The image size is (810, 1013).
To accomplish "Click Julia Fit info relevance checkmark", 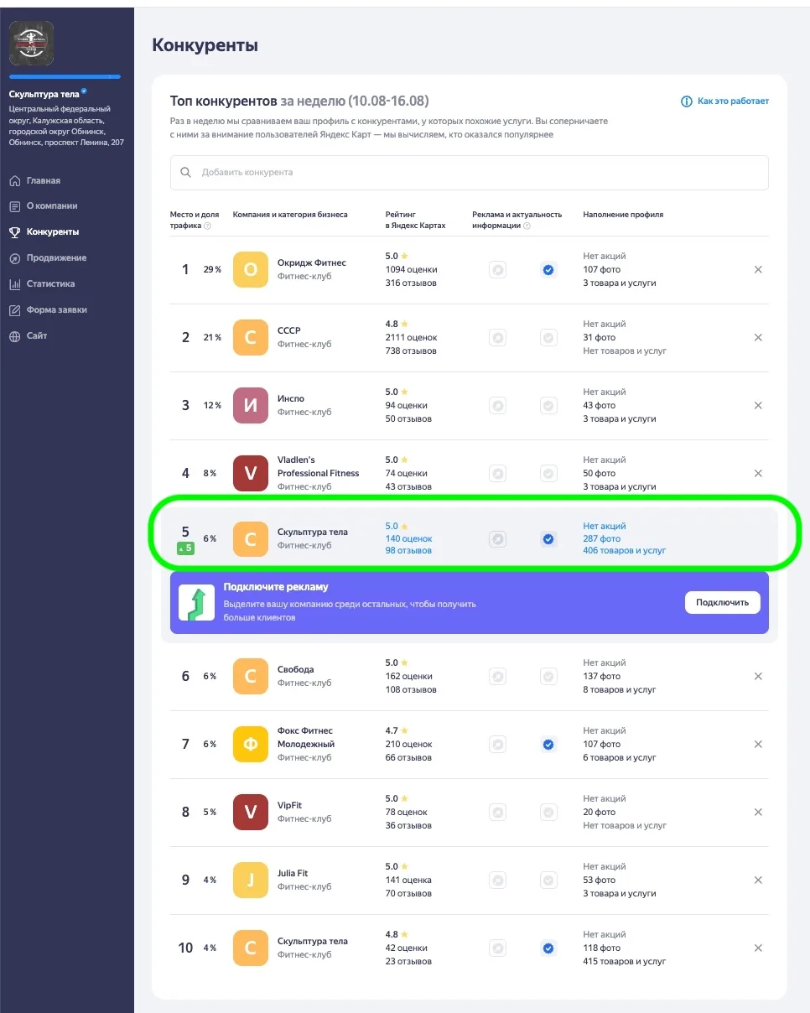I will (548, 880).
